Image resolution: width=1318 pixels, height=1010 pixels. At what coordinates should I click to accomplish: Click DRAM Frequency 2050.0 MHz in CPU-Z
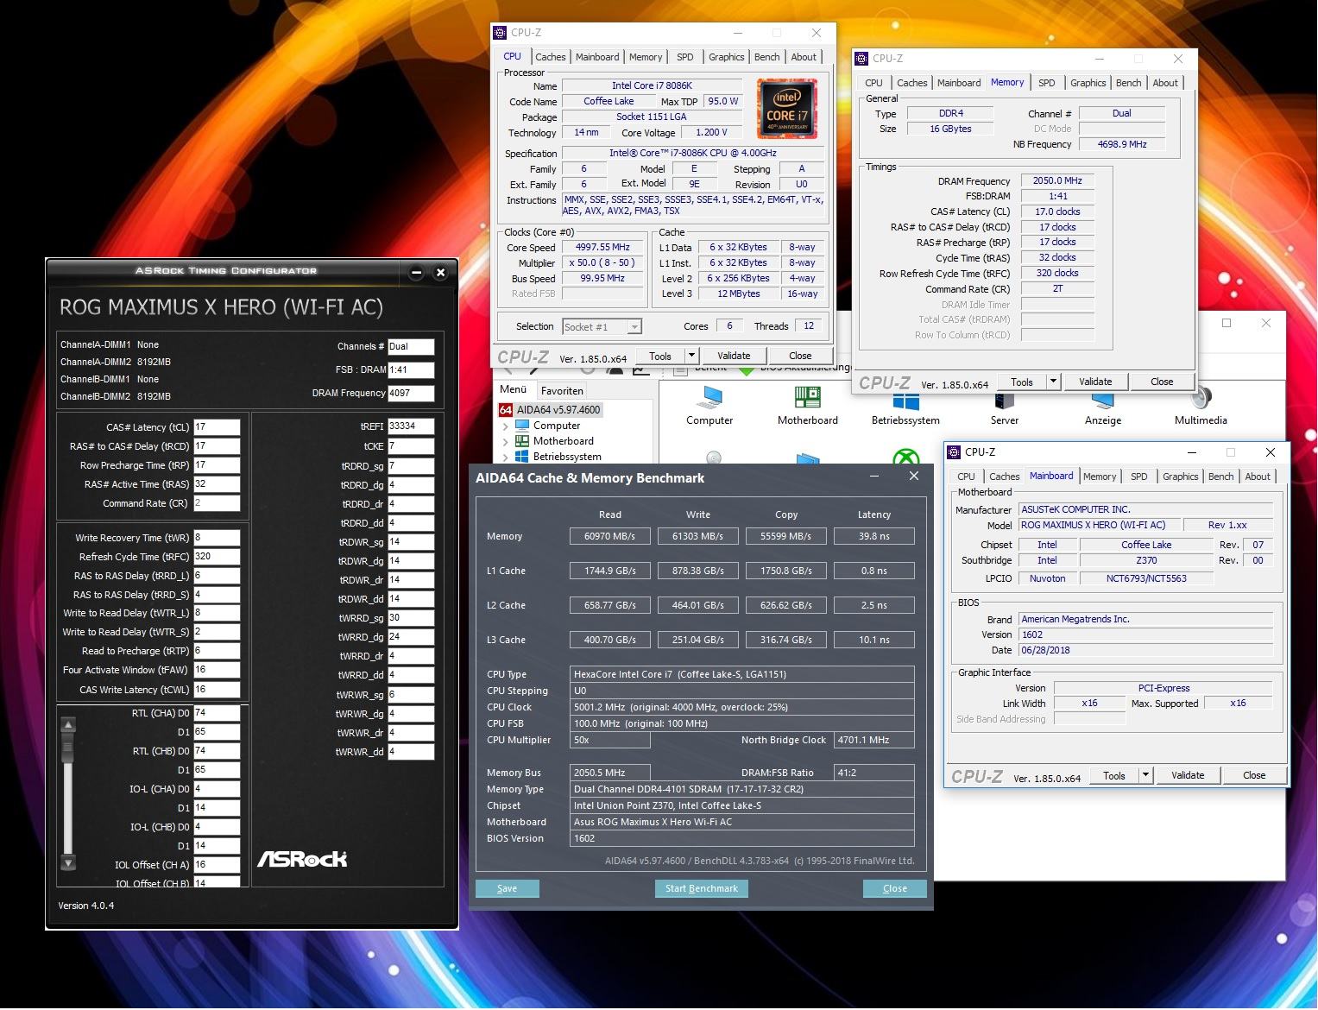click(x=1057, y=180)
